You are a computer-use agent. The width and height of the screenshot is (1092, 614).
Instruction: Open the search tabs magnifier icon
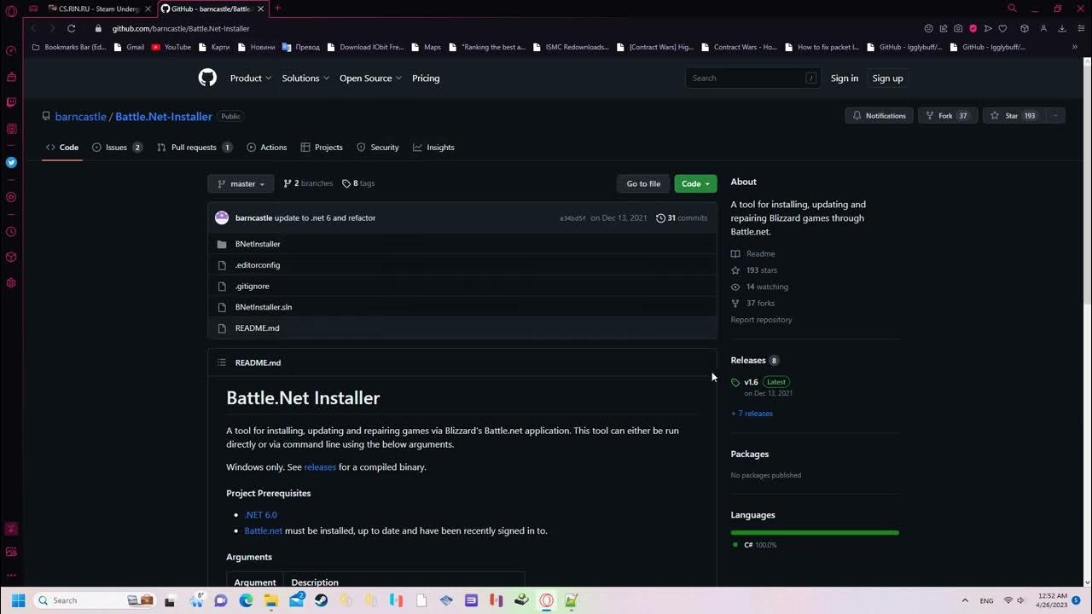(1013, 9)
